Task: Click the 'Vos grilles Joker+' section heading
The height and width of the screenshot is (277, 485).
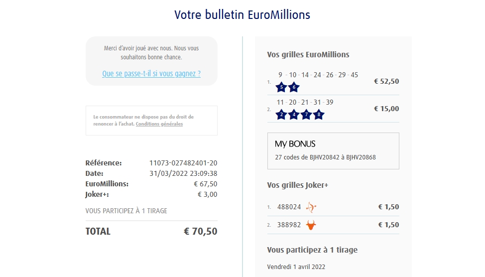Action: pyautogui.click(x=298, y=185)
